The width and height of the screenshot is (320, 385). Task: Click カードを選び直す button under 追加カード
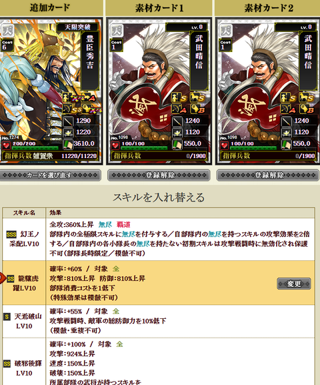click(x=50, y=175)
